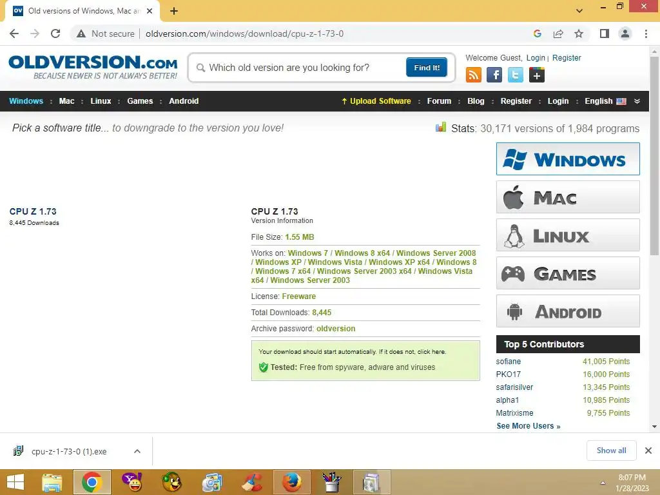
Task: Open the Chrome three-dot menu
Action: (x=646, y=34)
